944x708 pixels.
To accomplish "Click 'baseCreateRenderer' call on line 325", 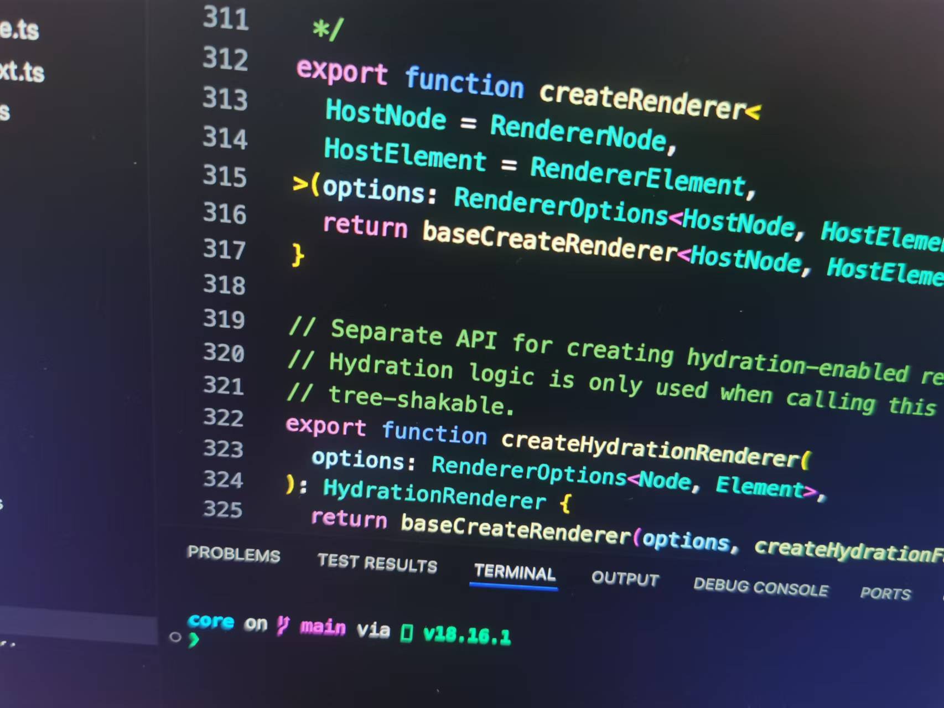I will coord(516,530).
